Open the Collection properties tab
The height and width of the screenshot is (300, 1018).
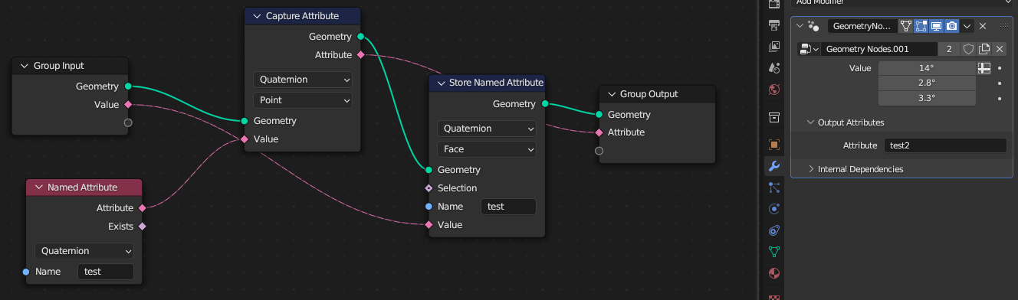(774, 117)
